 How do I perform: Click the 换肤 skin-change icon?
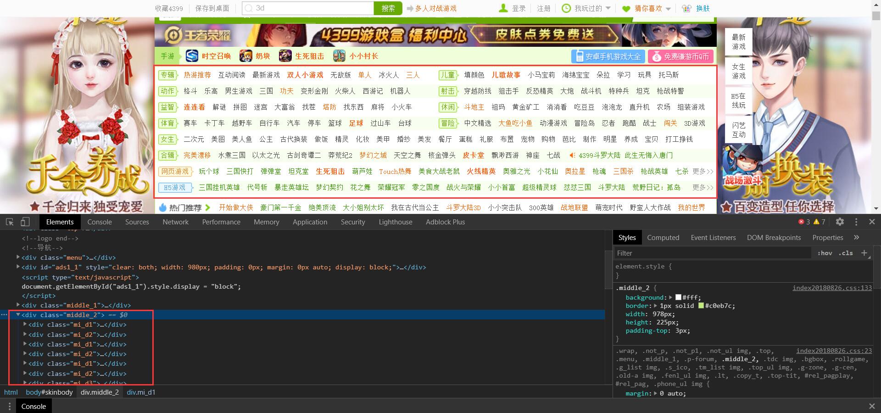[x=686, y=8]
